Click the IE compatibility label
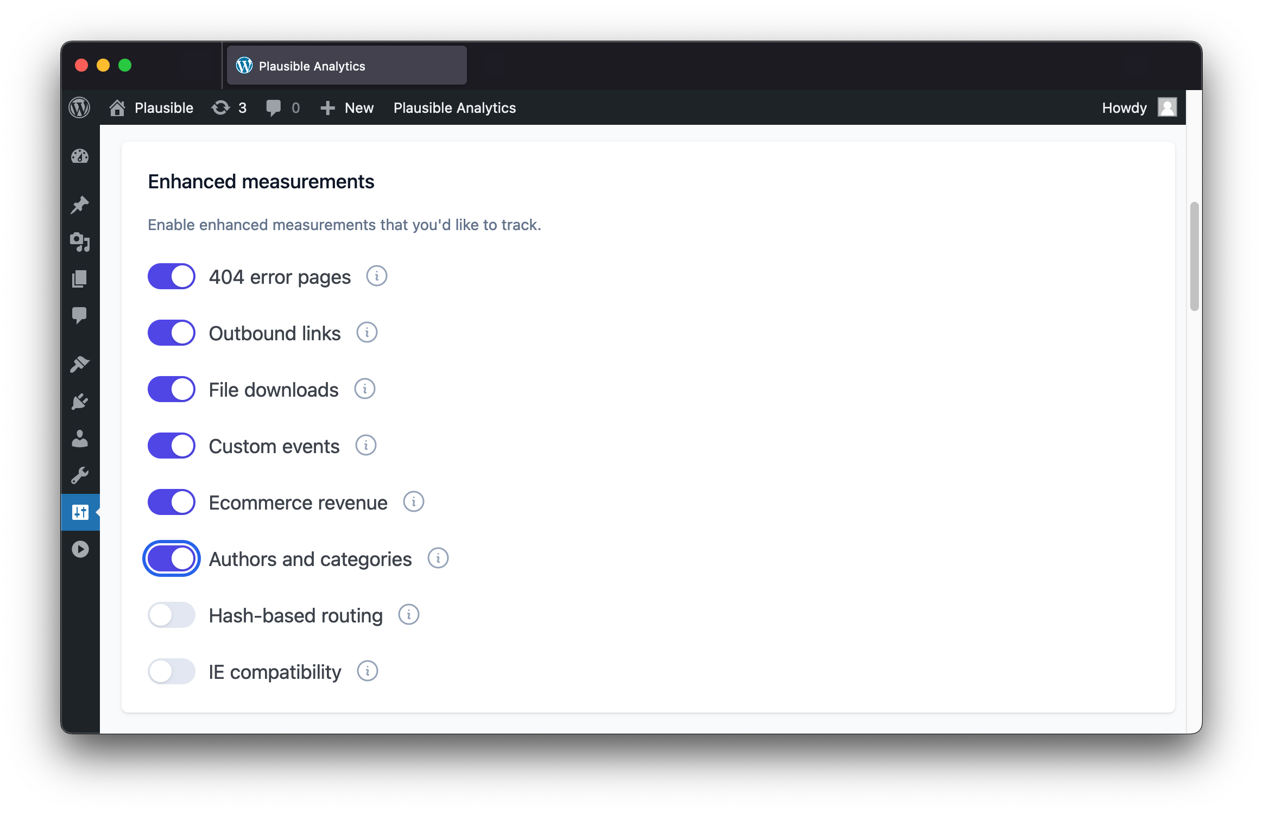Viewport: 1263px width, 814px height. click(x=275, y=672)
